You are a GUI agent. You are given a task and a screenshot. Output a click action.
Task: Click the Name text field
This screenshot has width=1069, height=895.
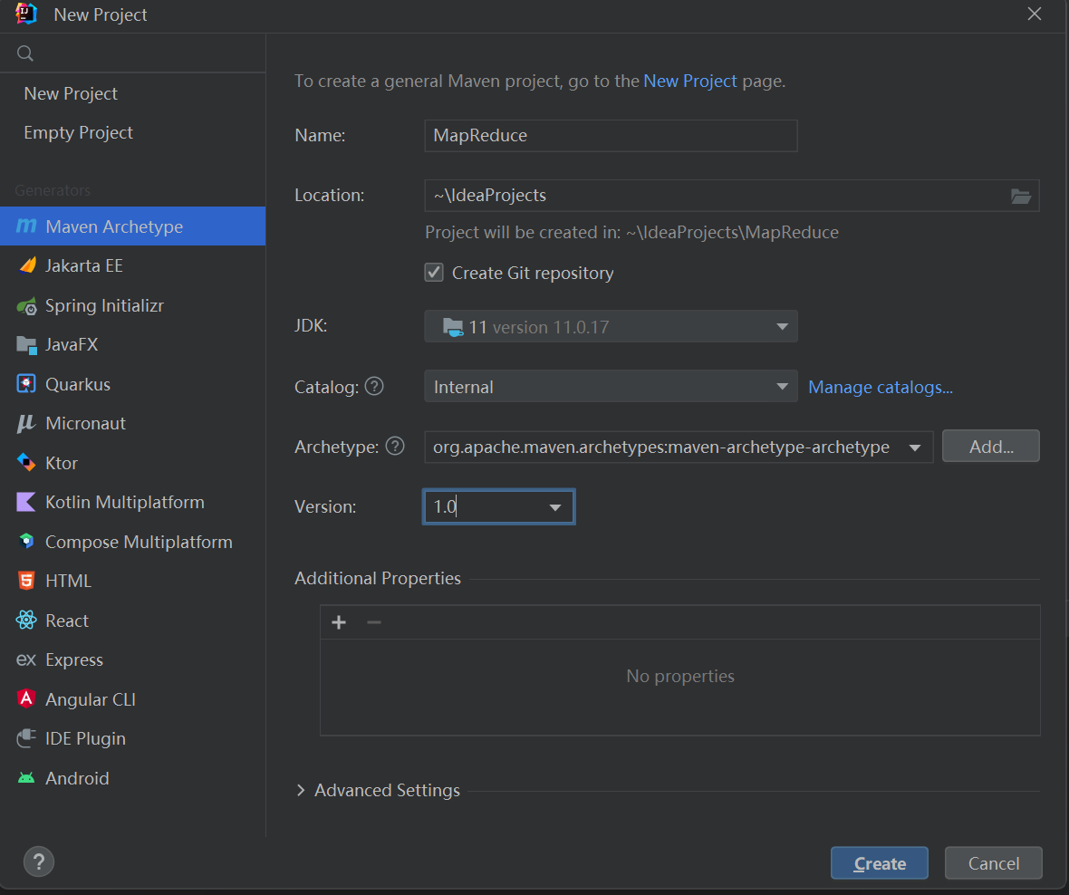click(611, 136)
